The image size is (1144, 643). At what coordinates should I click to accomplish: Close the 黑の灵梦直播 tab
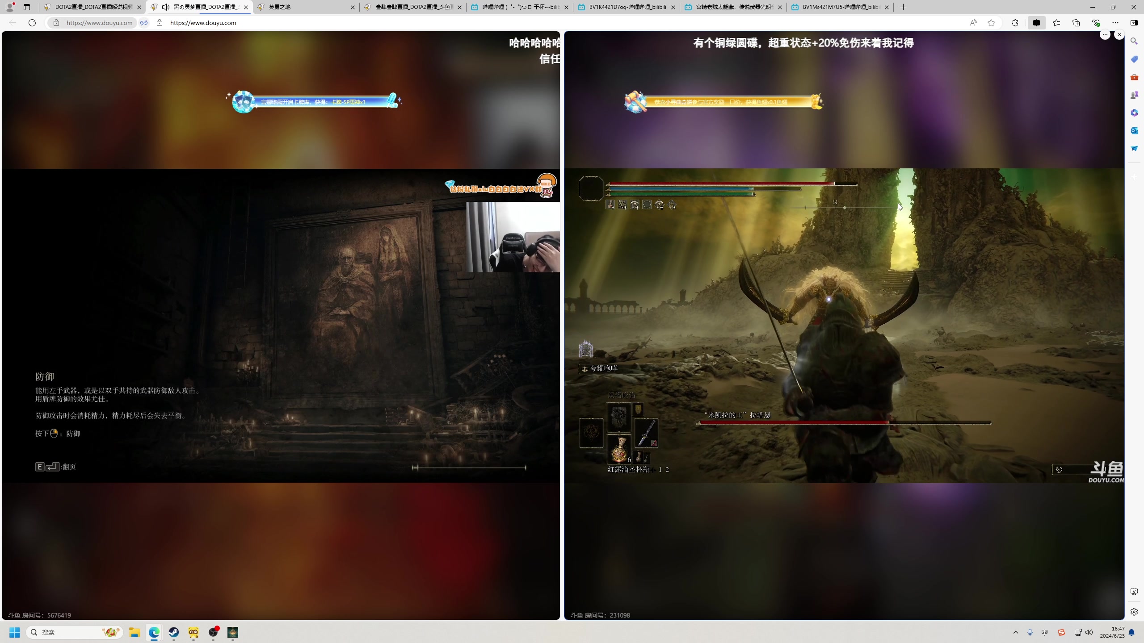246,7
